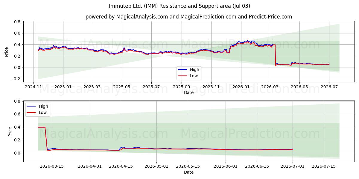Click the '2024-11' x-axis label in the top chart

click(34, 87)
